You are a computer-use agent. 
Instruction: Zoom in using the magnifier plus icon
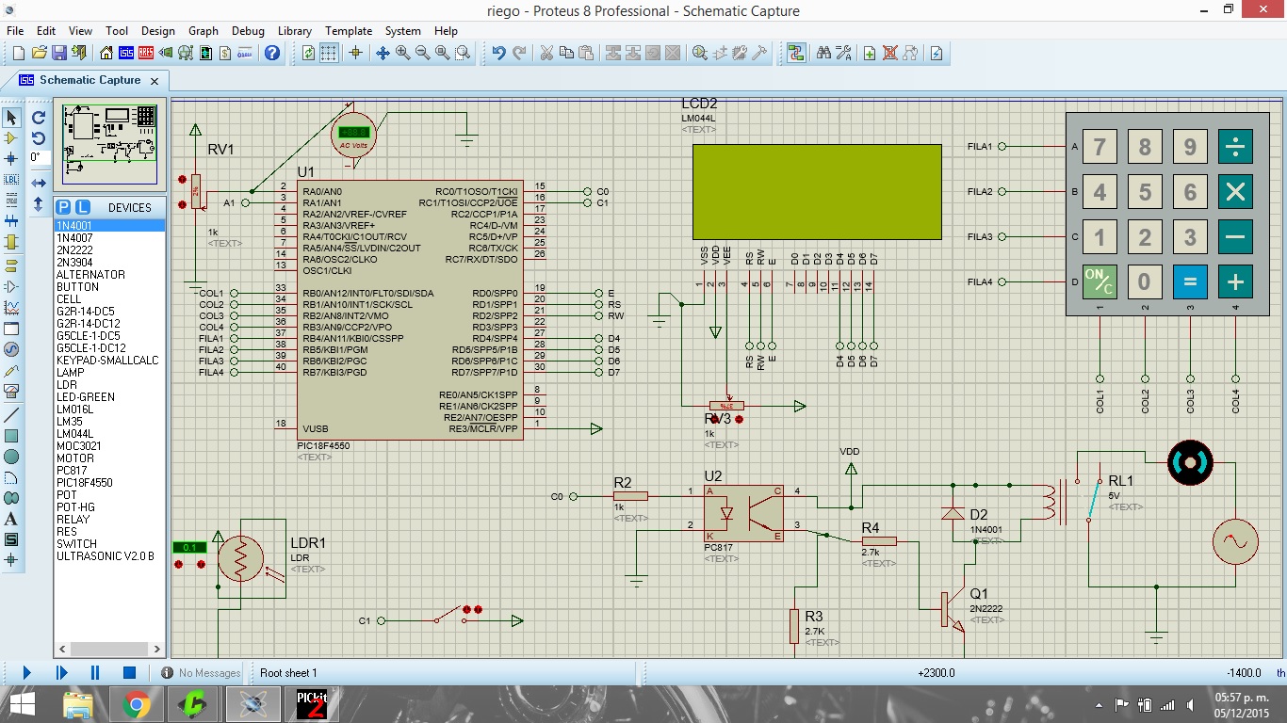(x=402, y=53)
